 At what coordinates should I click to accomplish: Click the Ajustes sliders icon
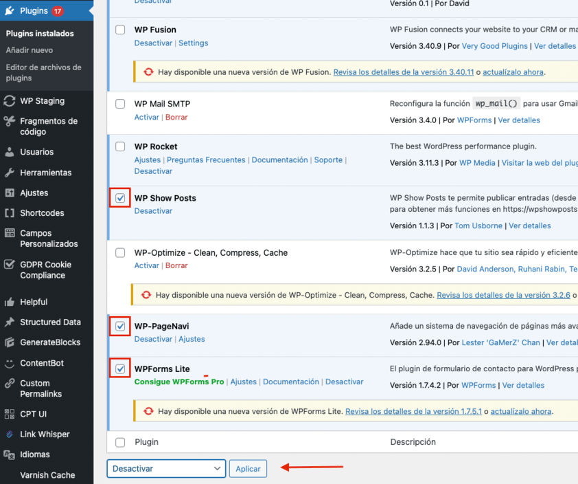click(10, 192)
